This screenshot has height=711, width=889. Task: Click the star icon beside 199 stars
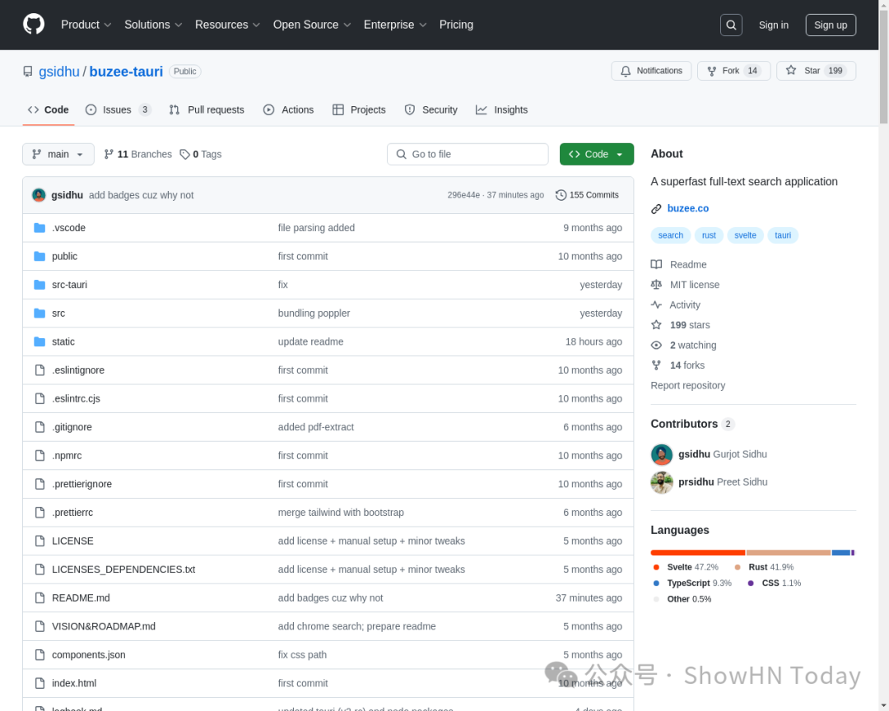pos(656,325)
